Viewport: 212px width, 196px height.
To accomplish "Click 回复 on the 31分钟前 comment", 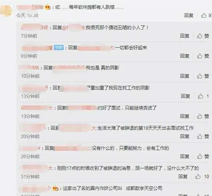I will (x=183, y=177).
